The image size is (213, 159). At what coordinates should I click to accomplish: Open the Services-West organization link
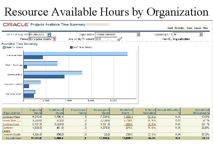point(11,117)
